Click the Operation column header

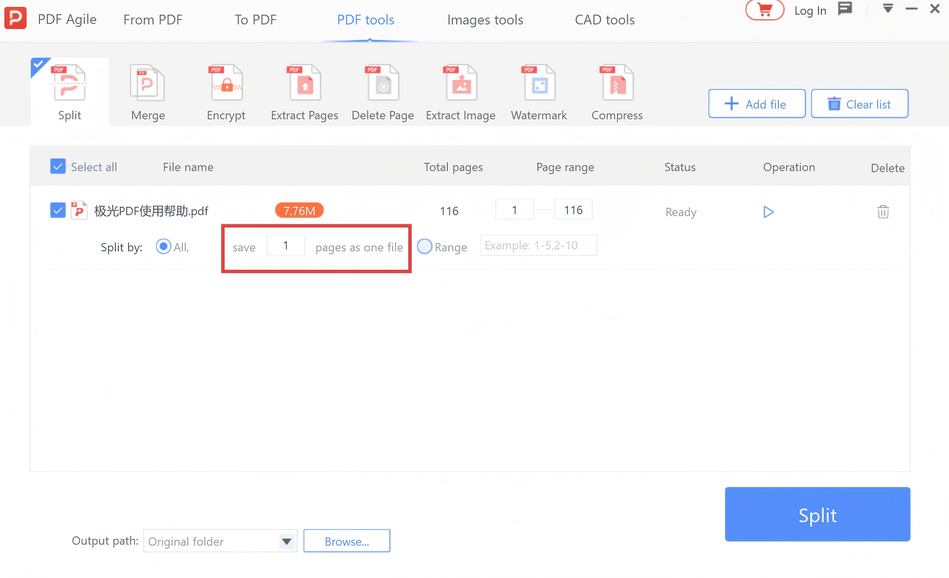789,167
